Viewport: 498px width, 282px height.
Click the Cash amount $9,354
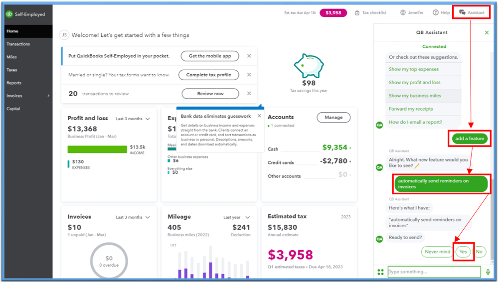click(335, 147)
